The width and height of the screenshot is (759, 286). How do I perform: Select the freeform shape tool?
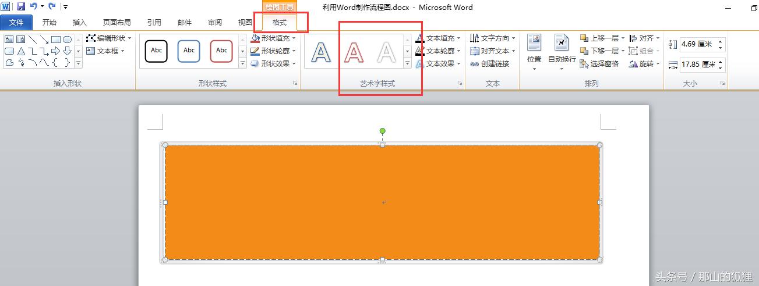(x=9, y=62)
